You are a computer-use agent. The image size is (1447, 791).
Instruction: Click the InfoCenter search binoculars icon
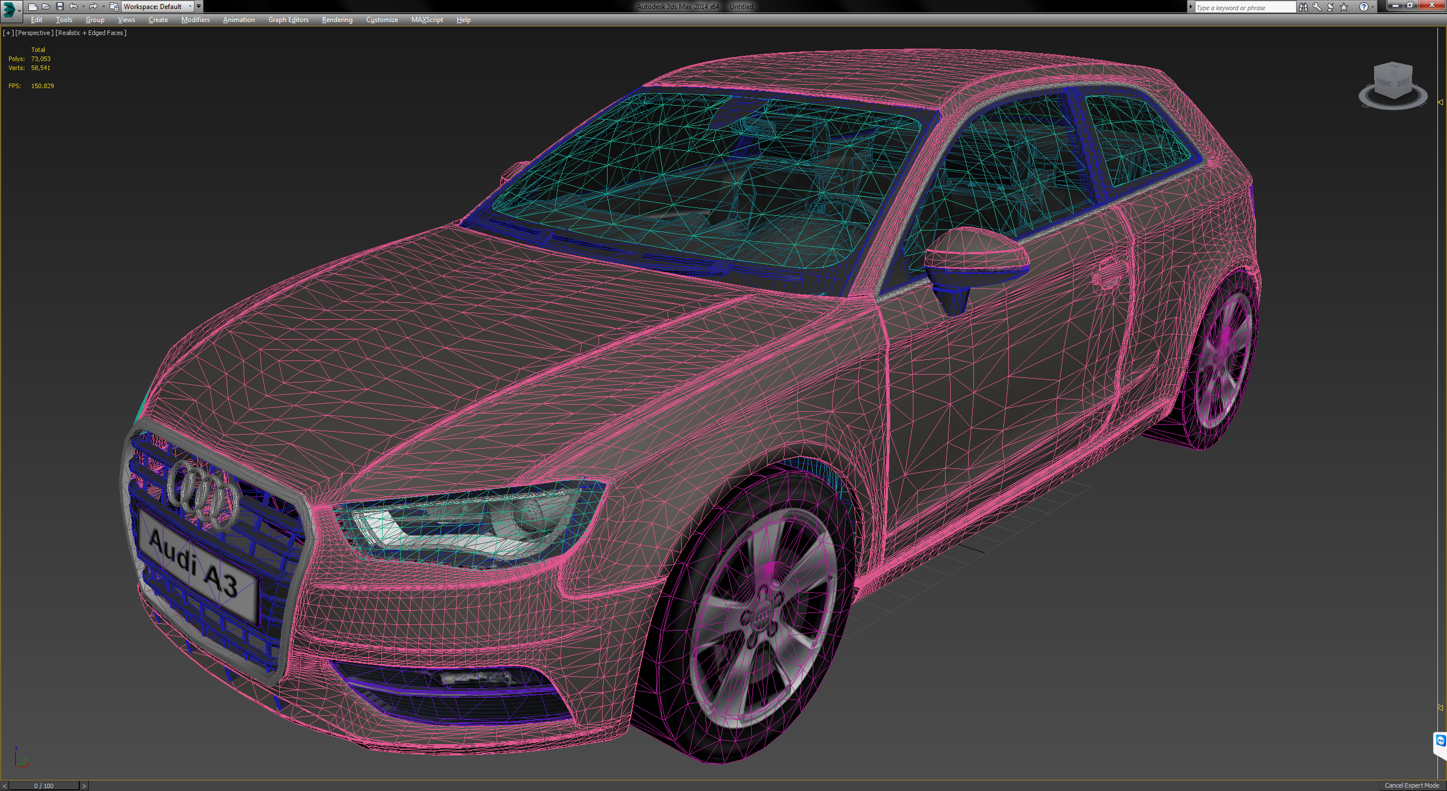pos(1303,7)
